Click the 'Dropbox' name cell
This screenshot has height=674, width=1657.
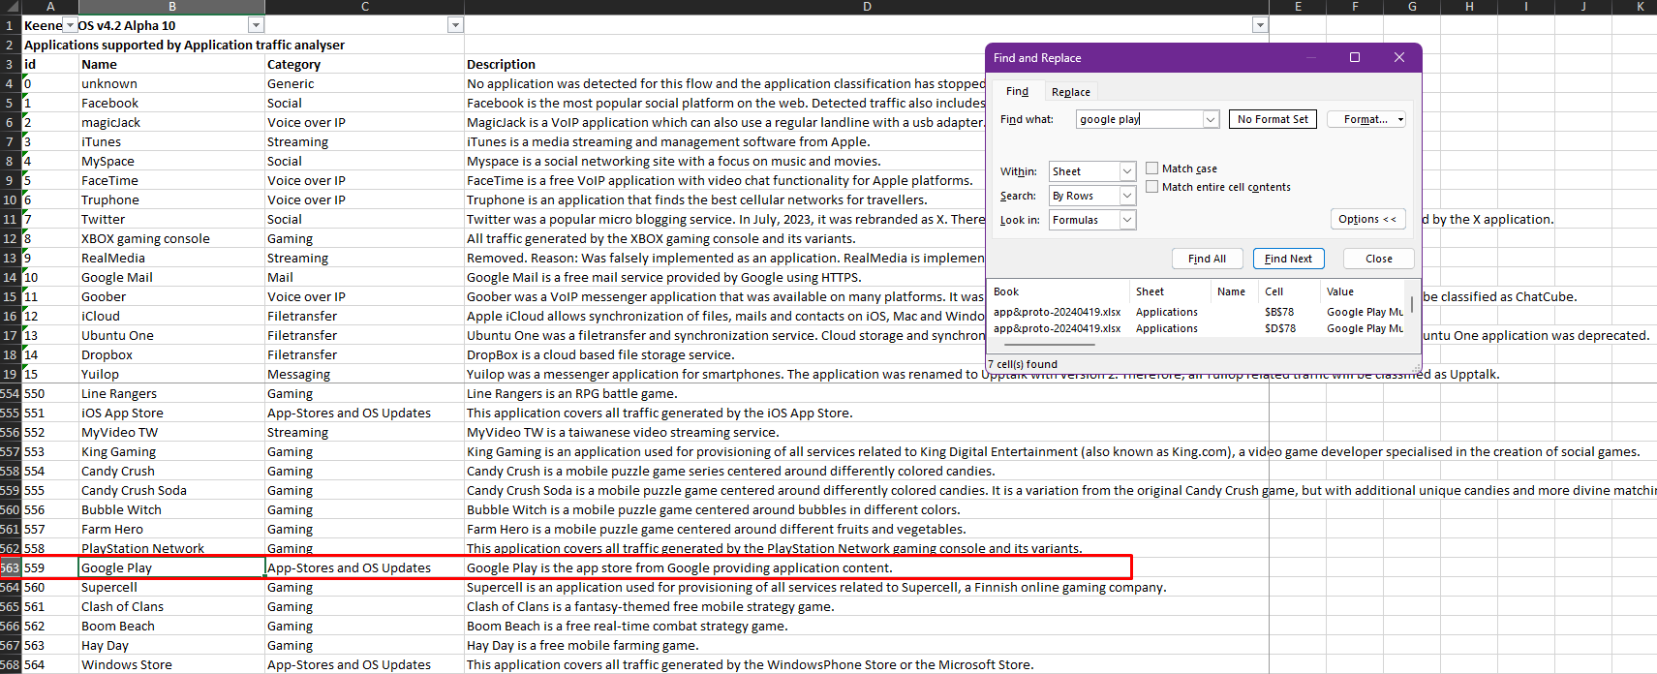172,354
